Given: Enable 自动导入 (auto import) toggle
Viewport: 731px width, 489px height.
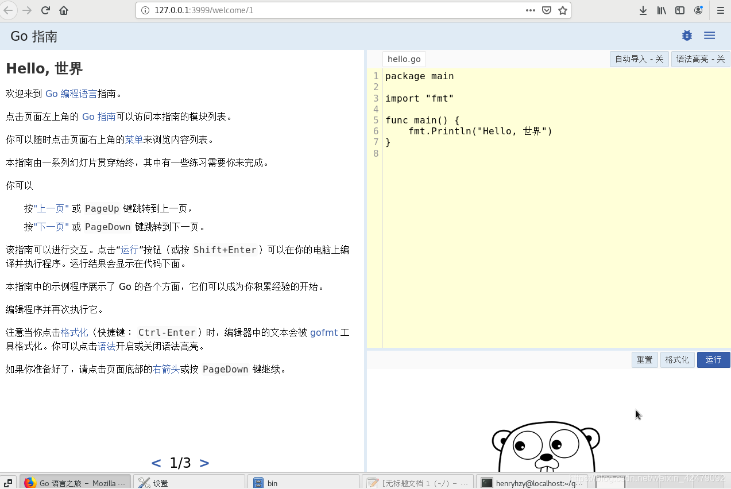Looking at the screenshot, I should [639, 59].
